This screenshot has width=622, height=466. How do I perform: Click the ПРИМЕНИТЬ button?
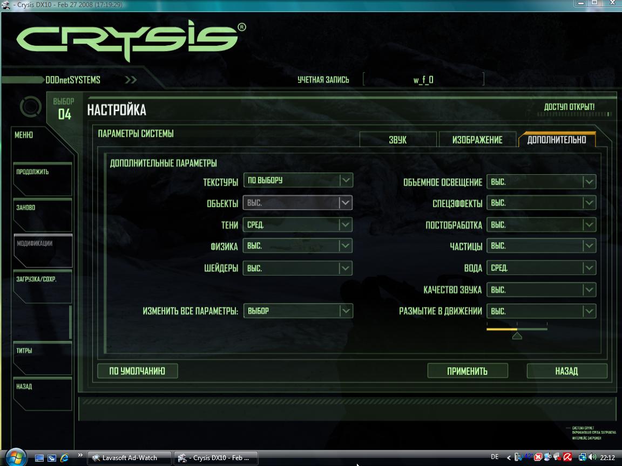(467, 371)
